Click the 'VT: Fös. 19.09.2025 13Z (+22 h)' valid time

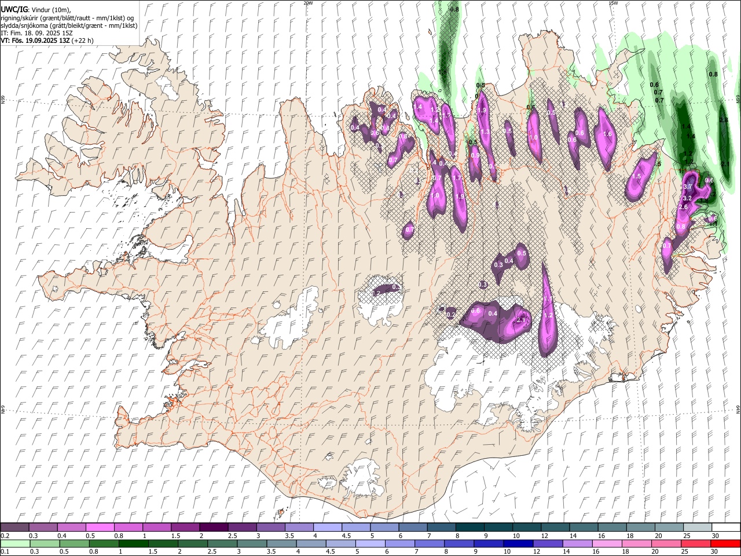click(x=47, y=41)
